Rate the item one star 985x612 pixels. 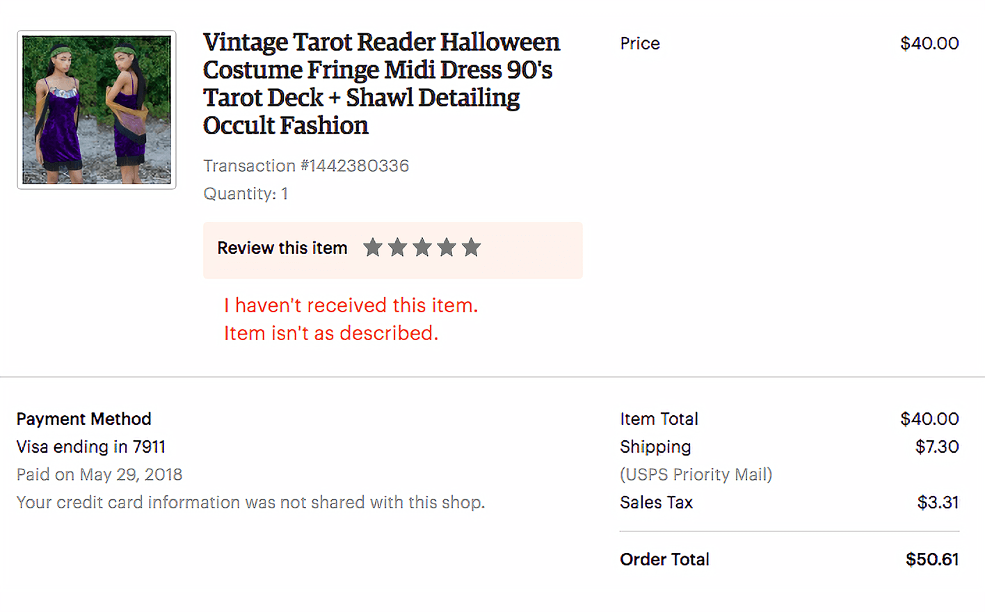[373, 248]
